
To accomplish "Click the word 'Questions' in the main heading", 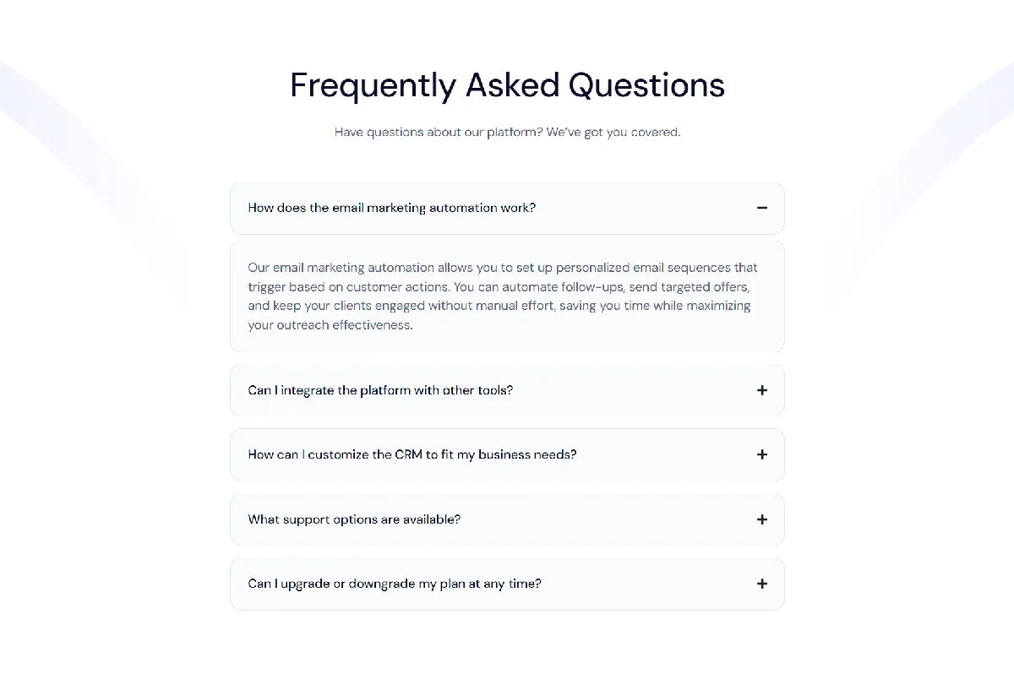I will tap(646, 85).
